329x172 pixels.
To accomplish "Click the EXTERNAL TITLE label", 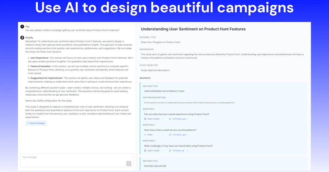I will (148, 37).
